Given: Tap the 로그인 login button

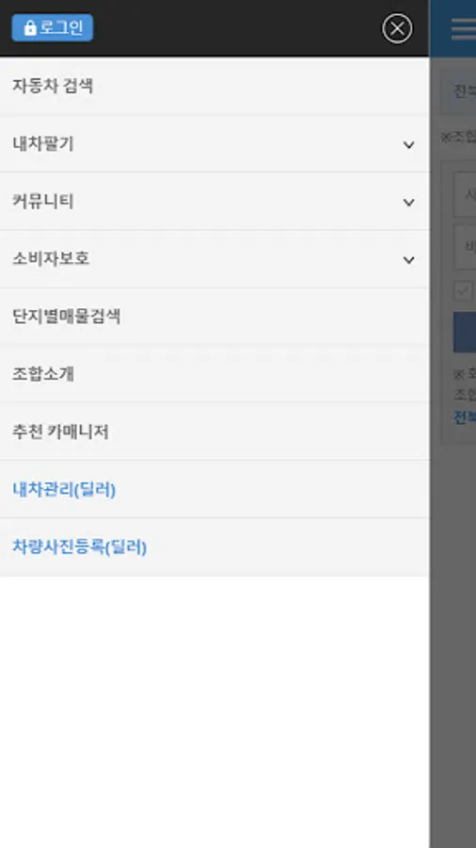Looking at the screenshot, I should (53, 27).
